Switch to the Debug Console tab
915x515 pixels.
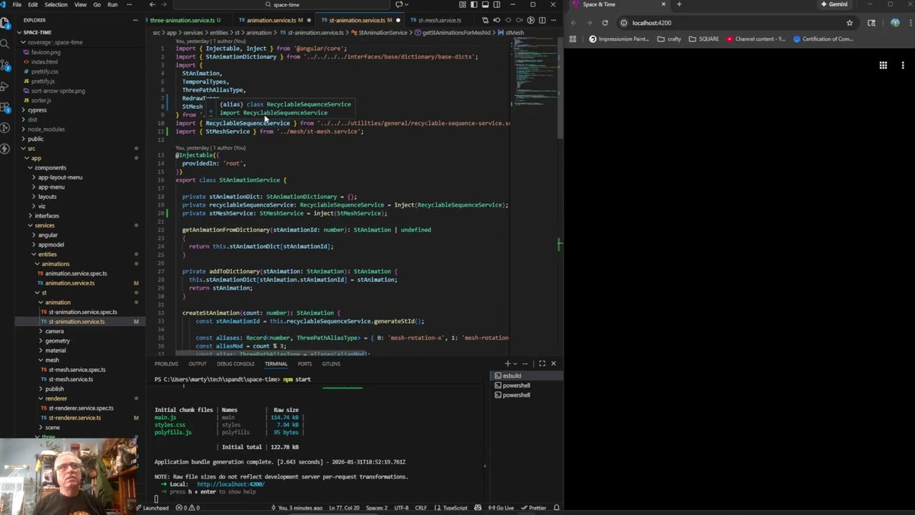pyautogui.click(x=235, y=363)
